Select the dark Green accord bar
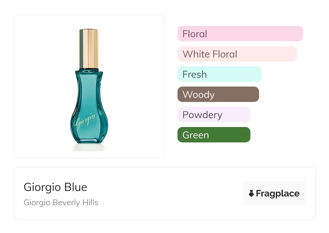This screenshot has width=329, height=233. click(214, 135)
